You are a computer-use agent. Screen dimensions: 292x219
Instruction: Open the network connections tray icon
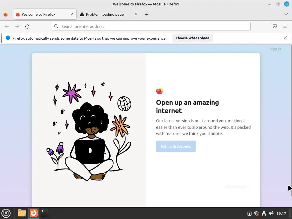pos(264,213)
